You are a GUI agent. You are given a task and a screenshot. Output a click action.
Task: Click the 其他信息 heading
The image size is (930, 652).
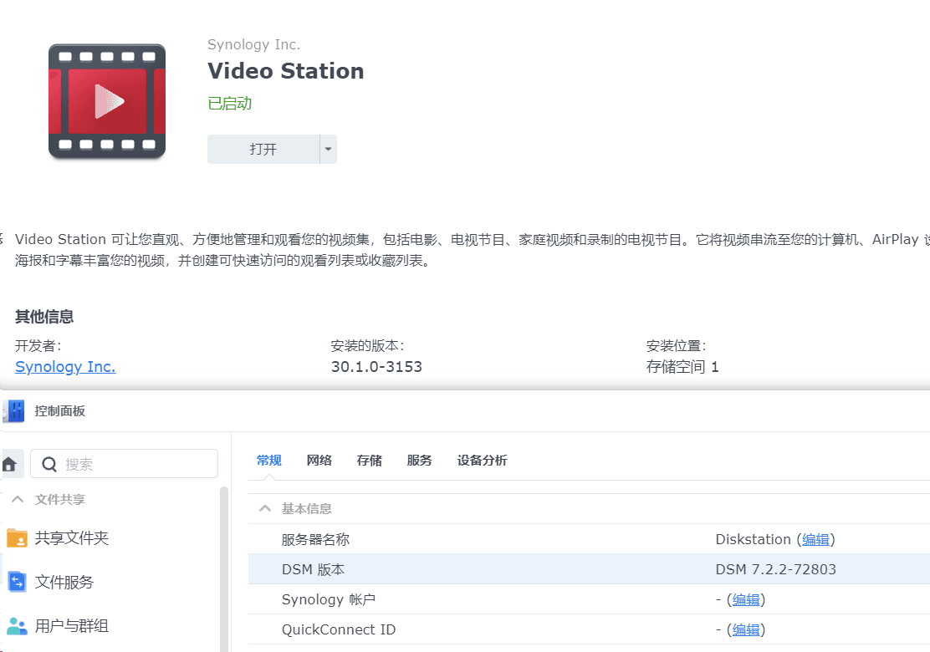click(x=44, y=317)
